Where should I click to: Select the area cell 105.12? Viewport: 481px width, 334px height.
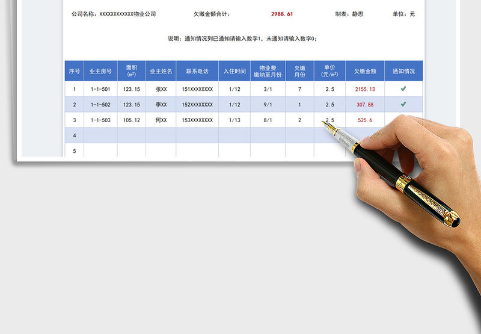pos(131,120)
